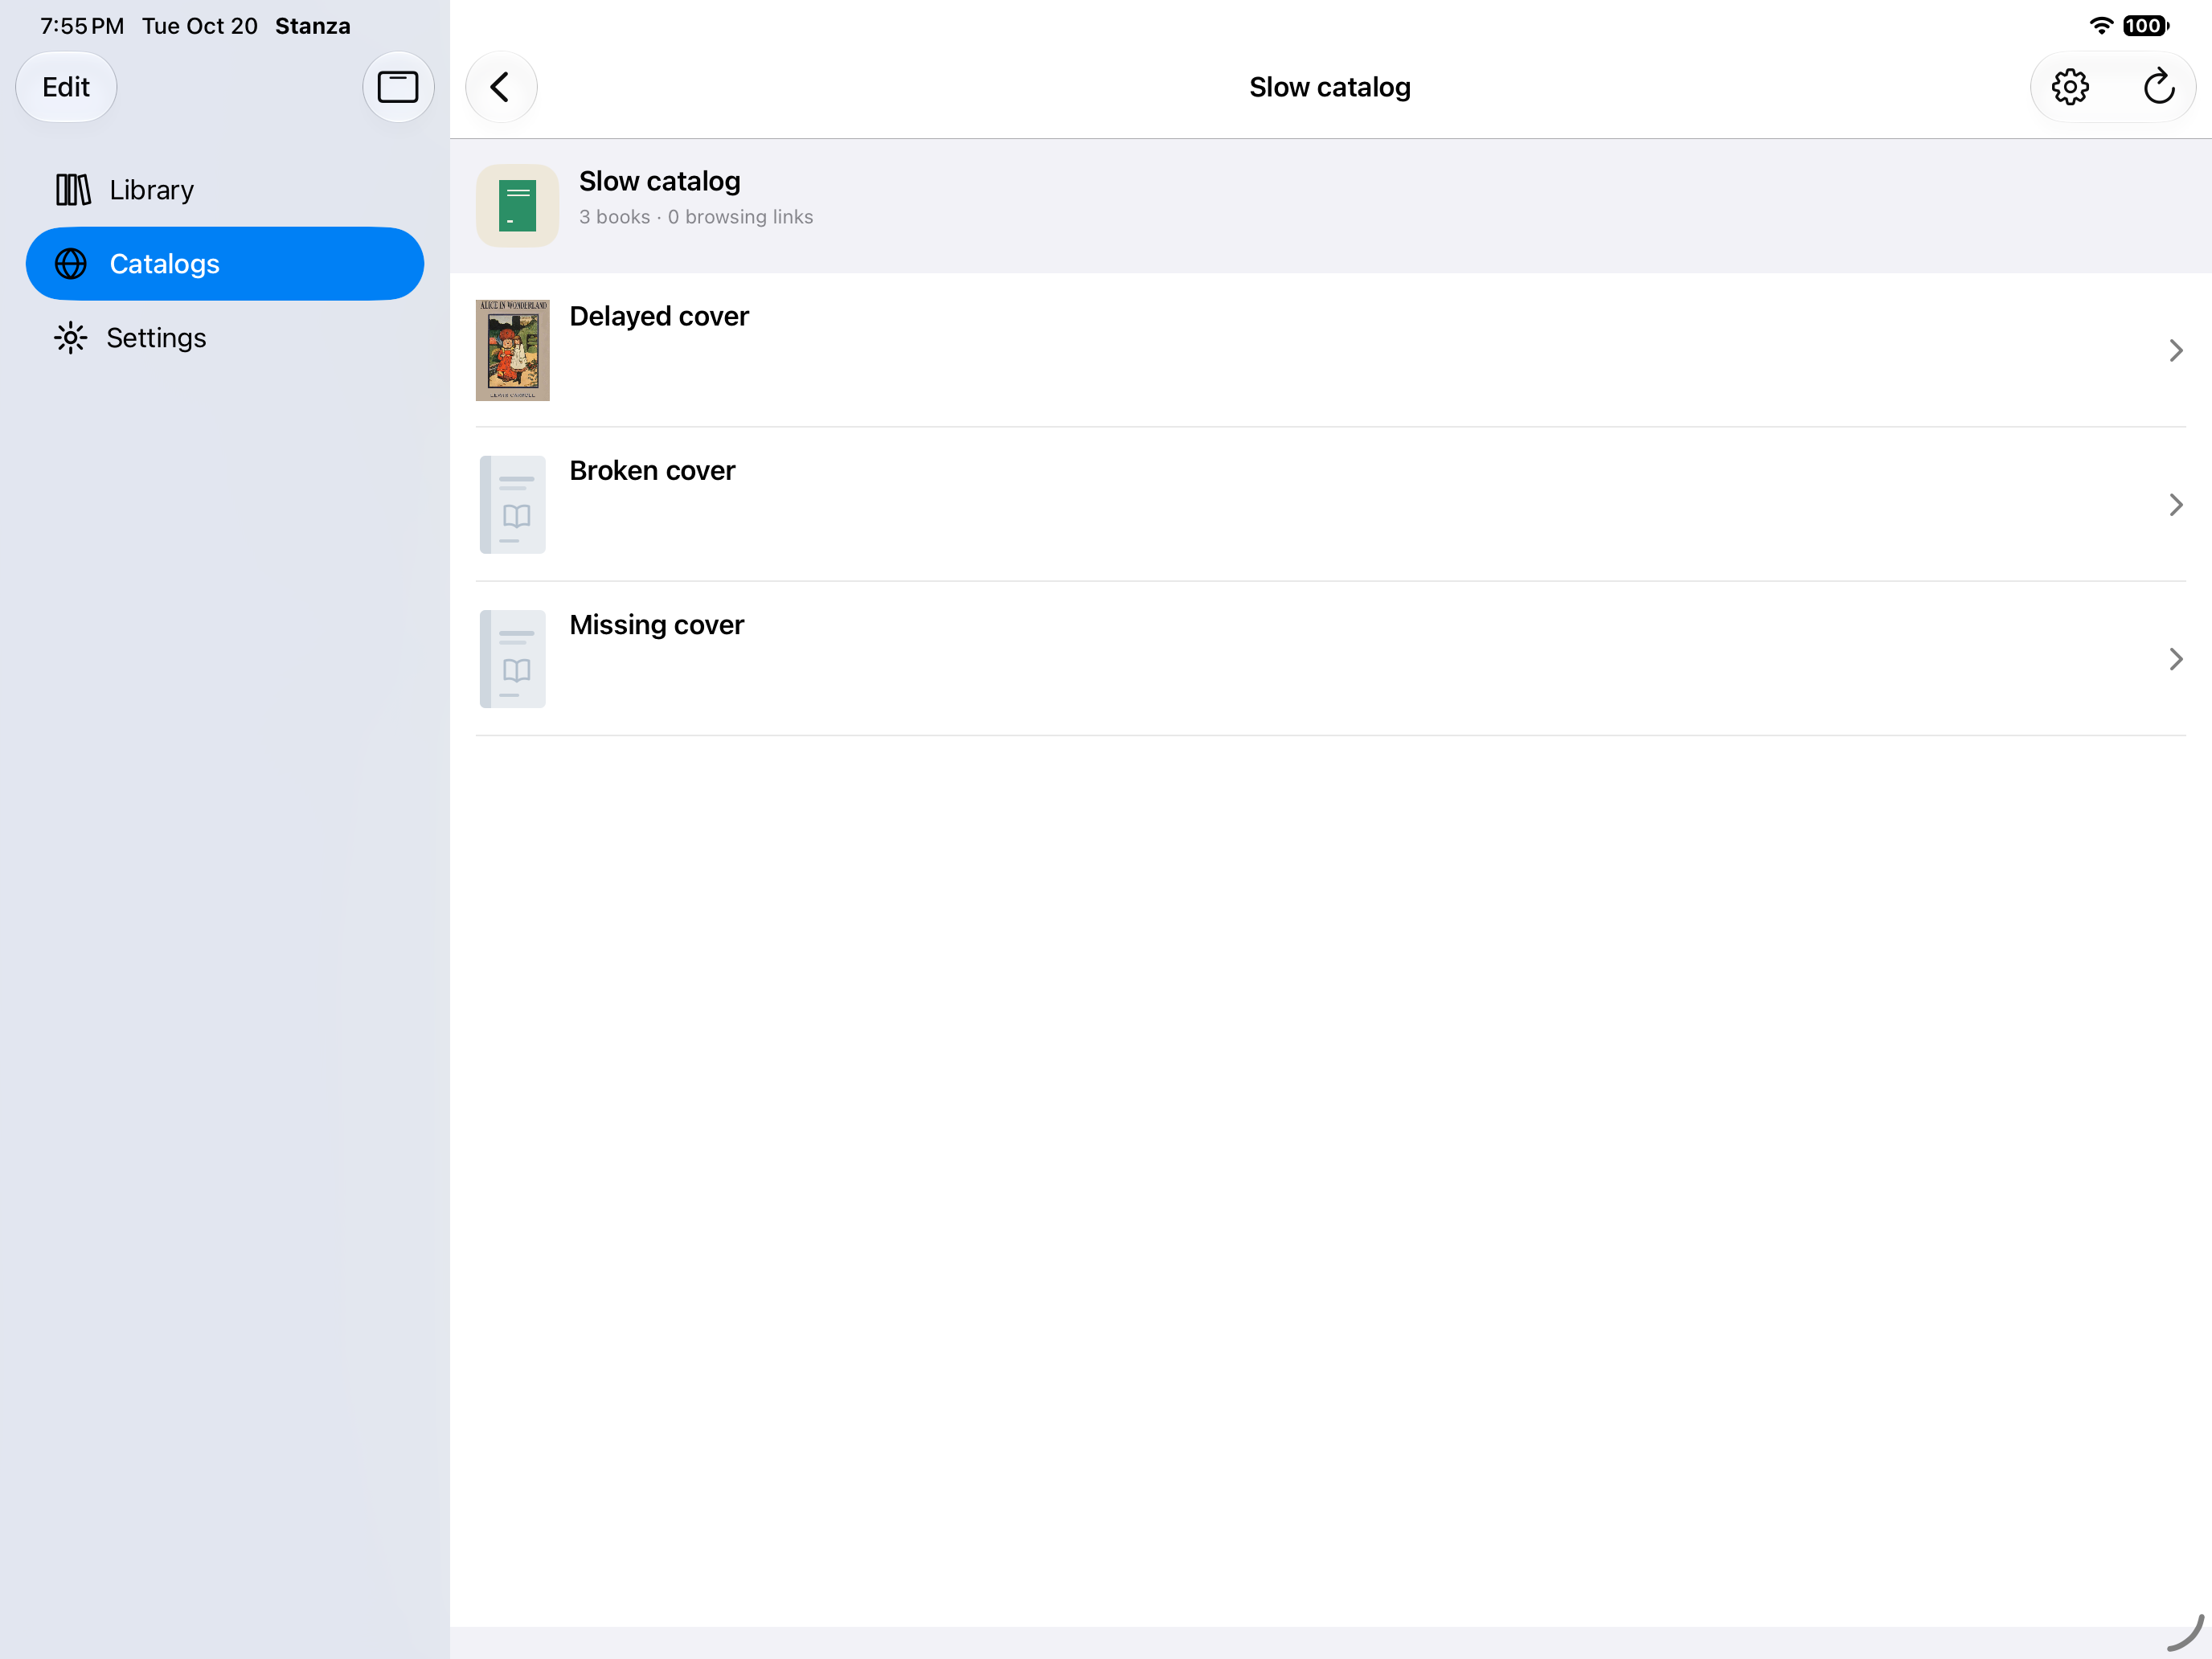Click the Settings gear icon in sidebar
This screenshot has width=2212, height=1659.
[71, 338]
